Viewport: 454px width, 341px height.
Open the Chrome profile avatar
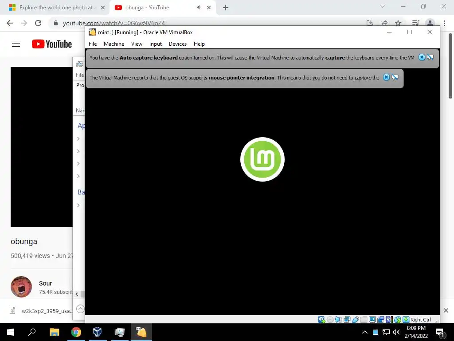click(430, 23)
